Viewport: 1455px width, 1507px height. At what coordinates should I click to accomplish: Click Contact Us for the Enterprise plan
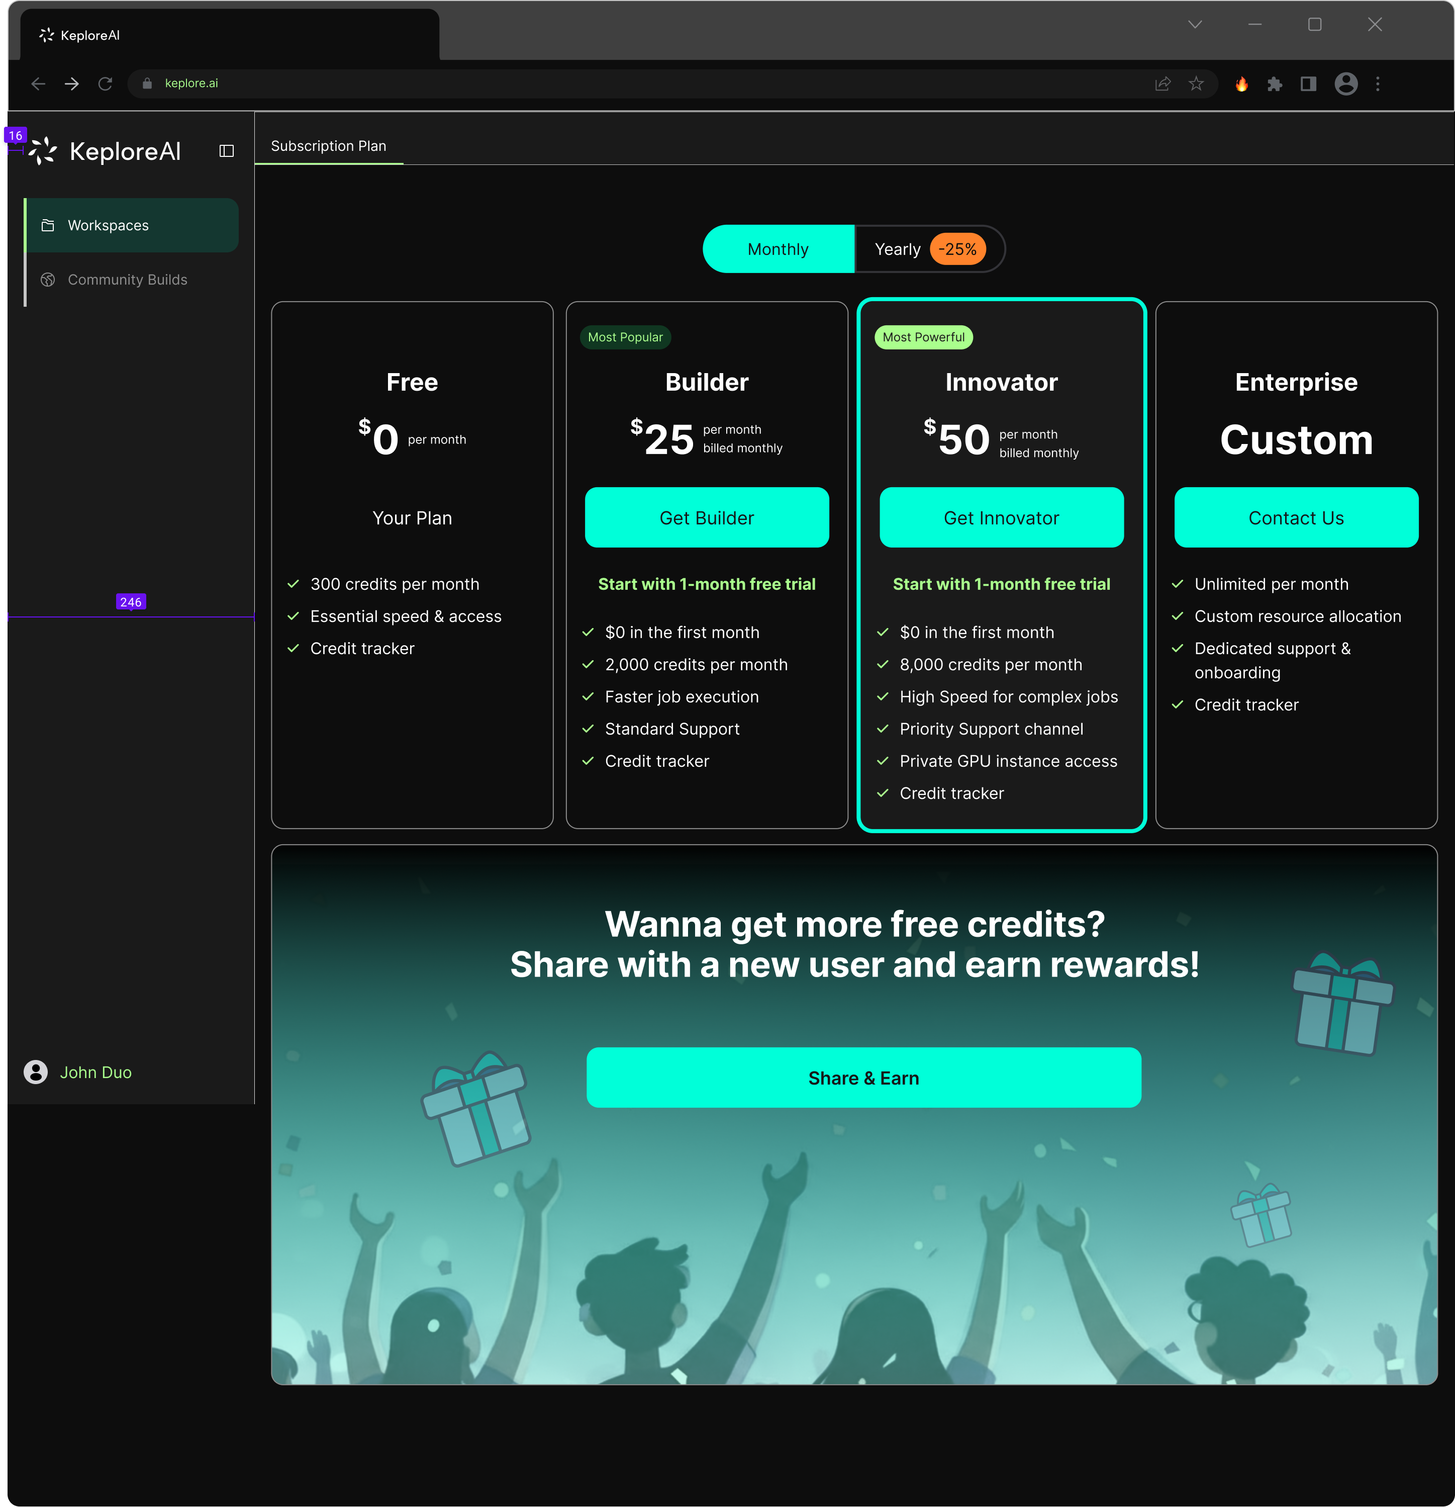[1295, 517]
